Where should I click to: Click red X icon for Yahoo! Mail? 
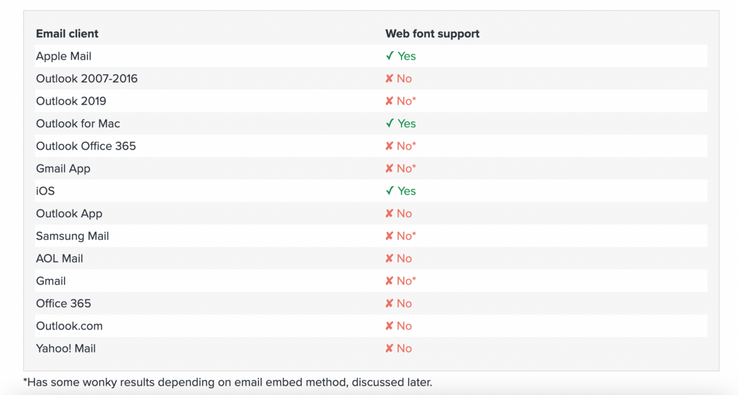click(x=389, y=349)
